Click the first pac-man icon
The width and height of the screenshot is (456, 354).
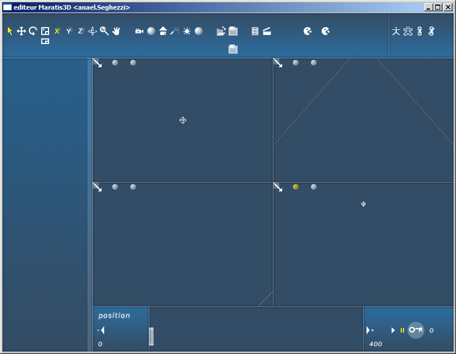point(308,31)
